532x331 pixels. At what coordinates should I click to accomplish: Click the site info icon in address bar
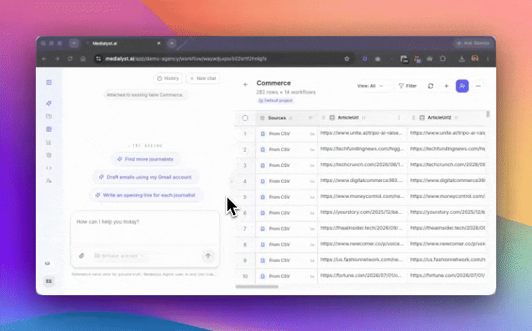tap(99, 59)
